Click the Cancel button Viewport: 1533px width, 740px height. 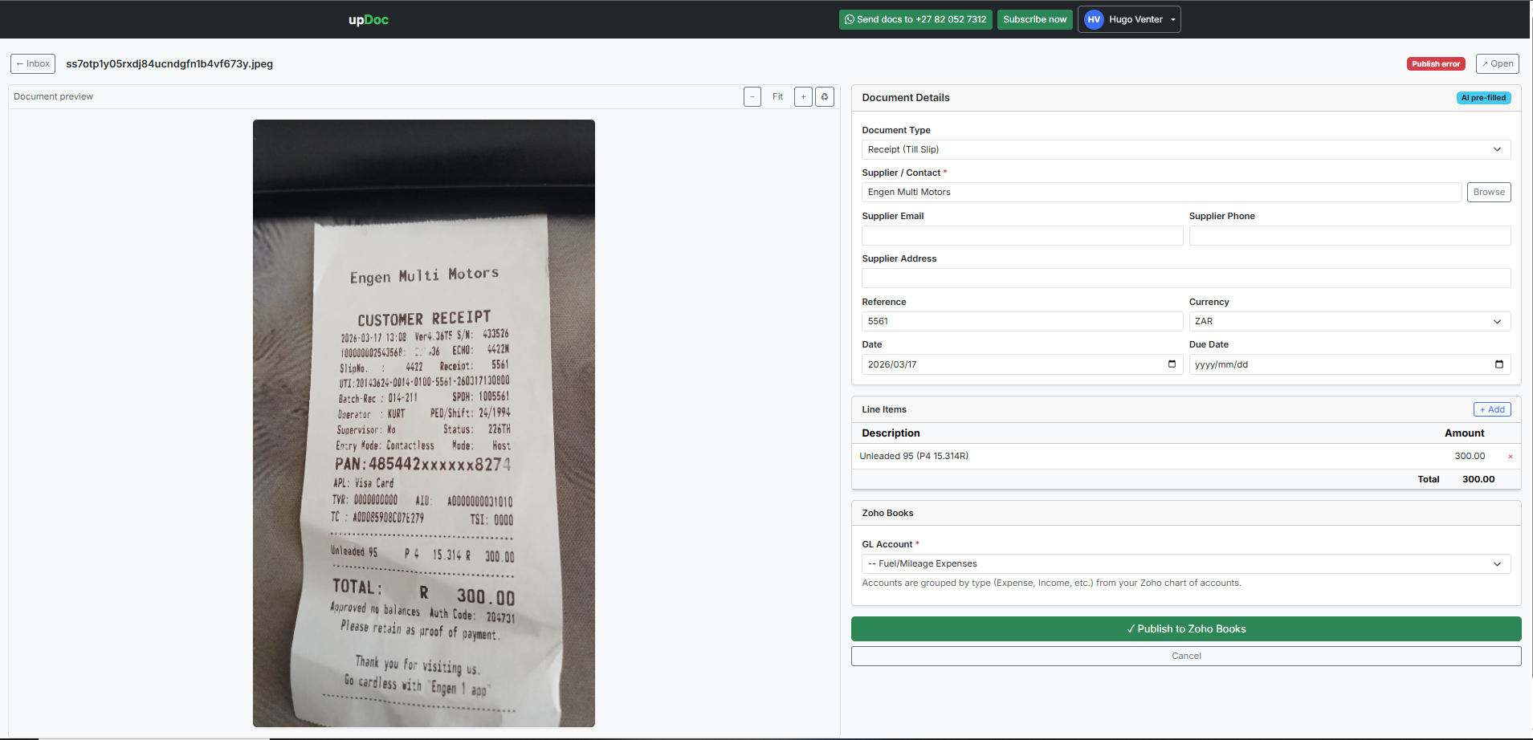pos(1186,656)
